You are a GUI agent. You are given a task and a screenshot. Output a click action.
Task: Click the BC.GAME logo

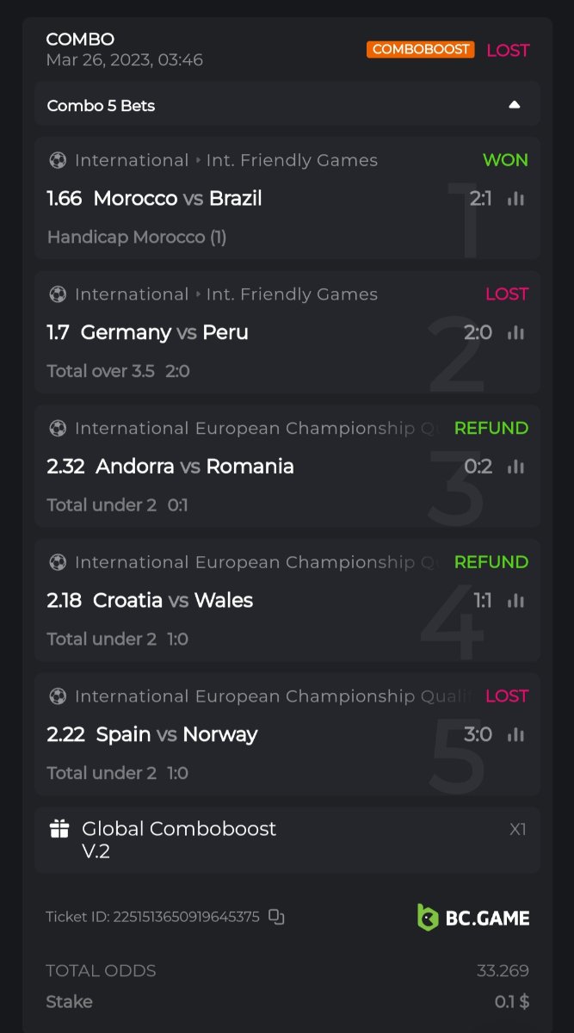pos(472,918)
